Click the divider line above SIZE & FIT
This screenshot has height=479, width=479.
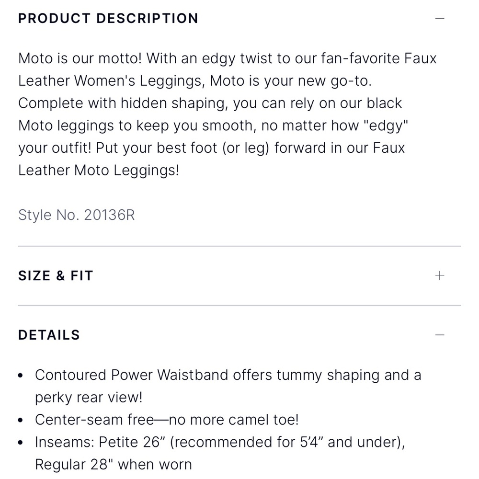[x=239, y=245]
